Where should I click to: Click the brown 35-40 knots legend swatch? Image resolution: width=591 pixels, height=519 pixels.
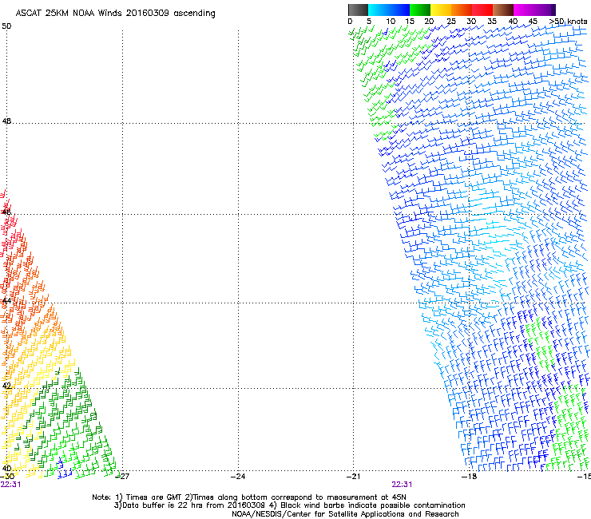click(503, 10)
